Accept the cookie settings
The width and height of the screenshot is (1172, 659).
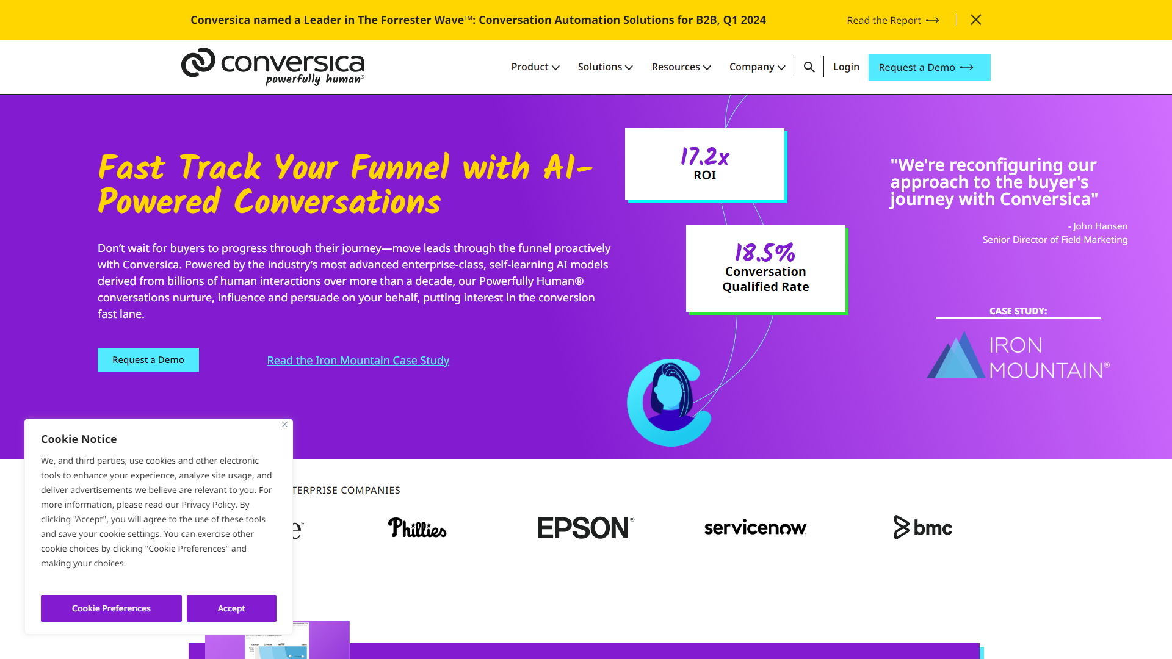click(231, 608)
